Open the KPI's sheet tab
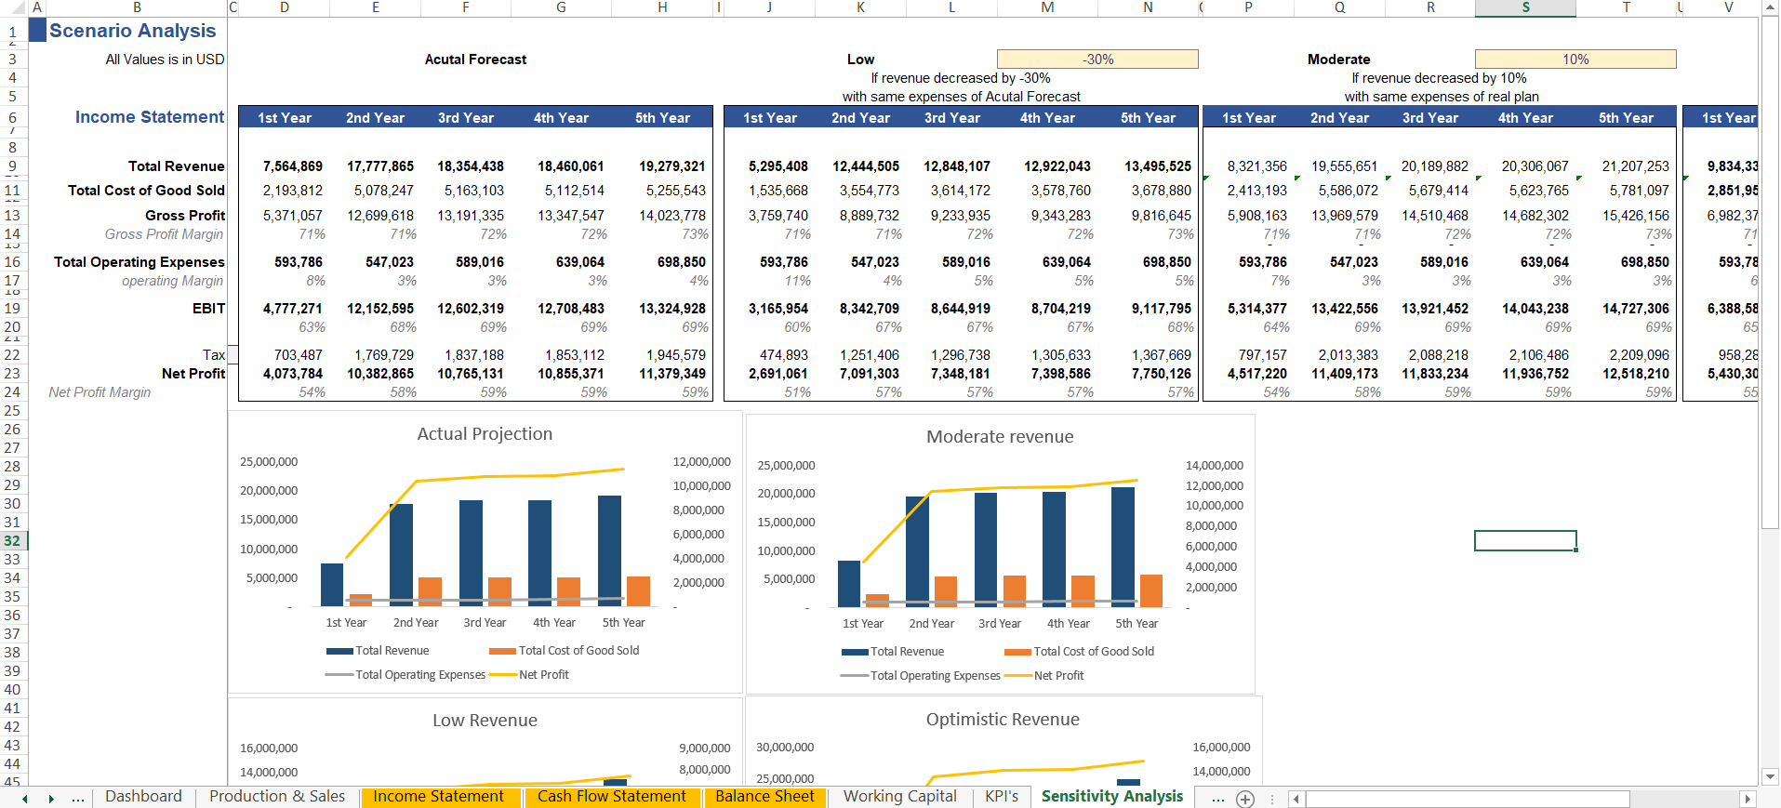This screenshot has width=1781, height=808. 1002,797
